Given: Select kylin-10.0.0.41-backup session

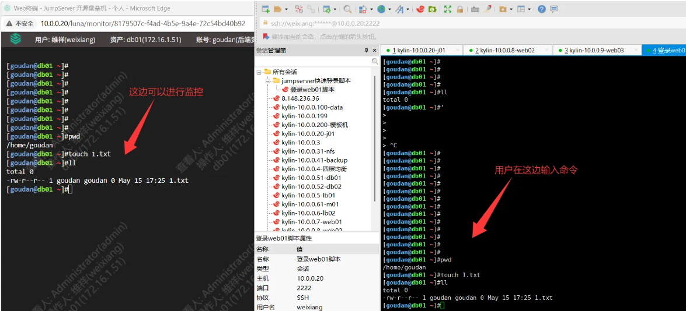Looking at the screenshot, I should point(314,160).
